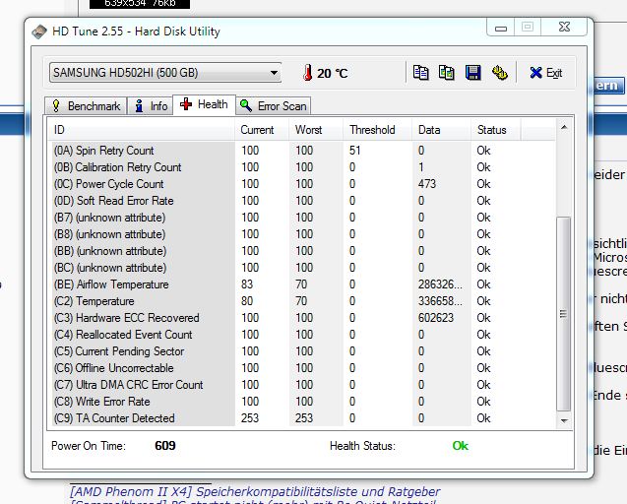Click the 20 °C temperature reading
The width and height of the screenshot is (627, 504).
coord(333,73)
